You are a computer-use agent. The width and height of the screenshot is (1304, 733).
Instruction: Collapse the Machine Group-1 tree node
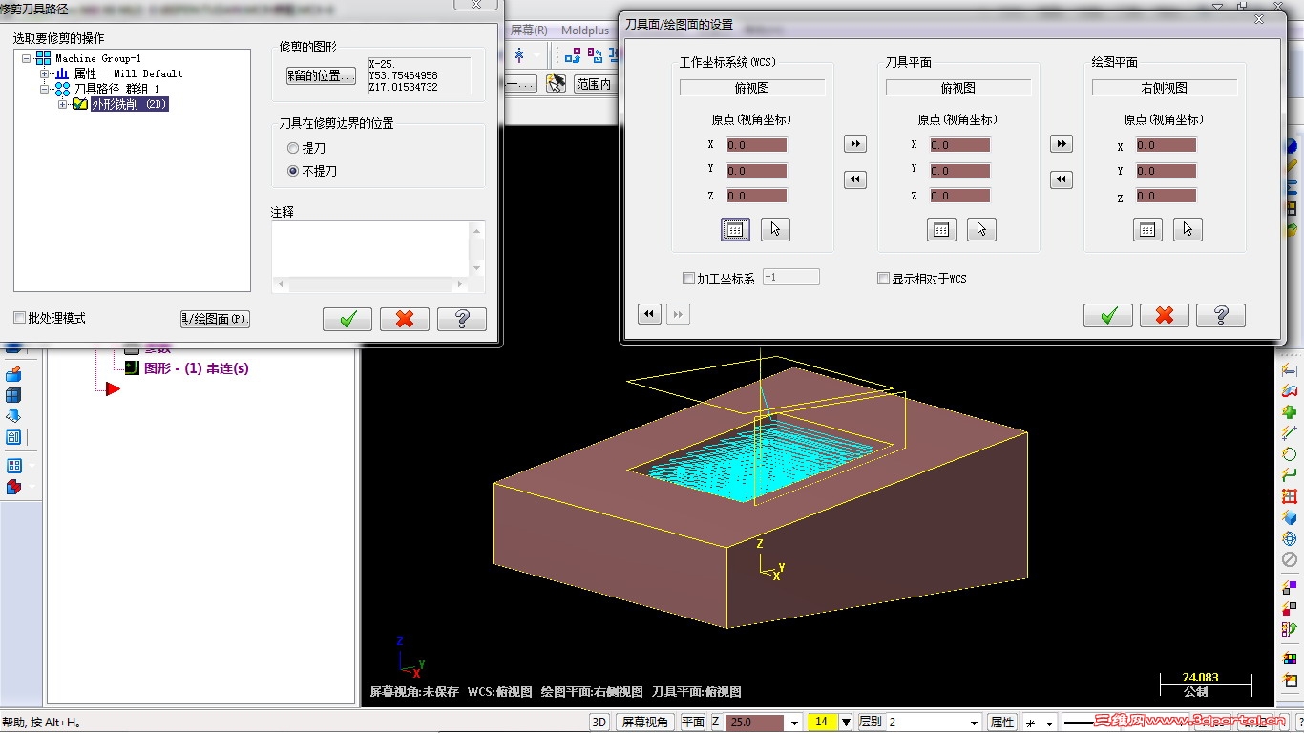(26, 58)
